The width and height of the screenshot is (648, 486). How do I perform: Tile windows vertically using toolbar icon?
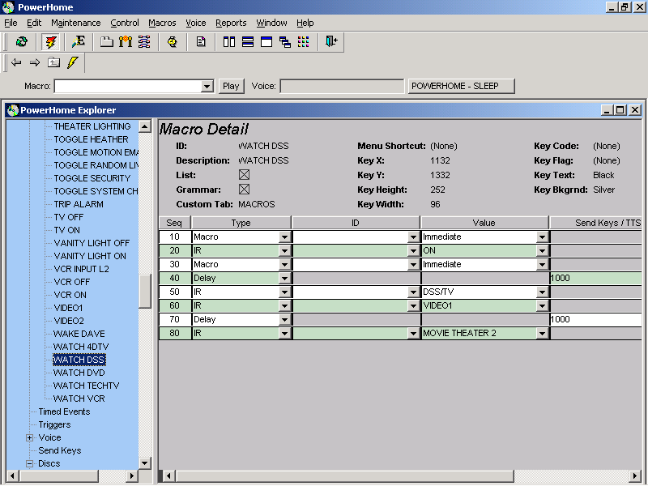229,42
